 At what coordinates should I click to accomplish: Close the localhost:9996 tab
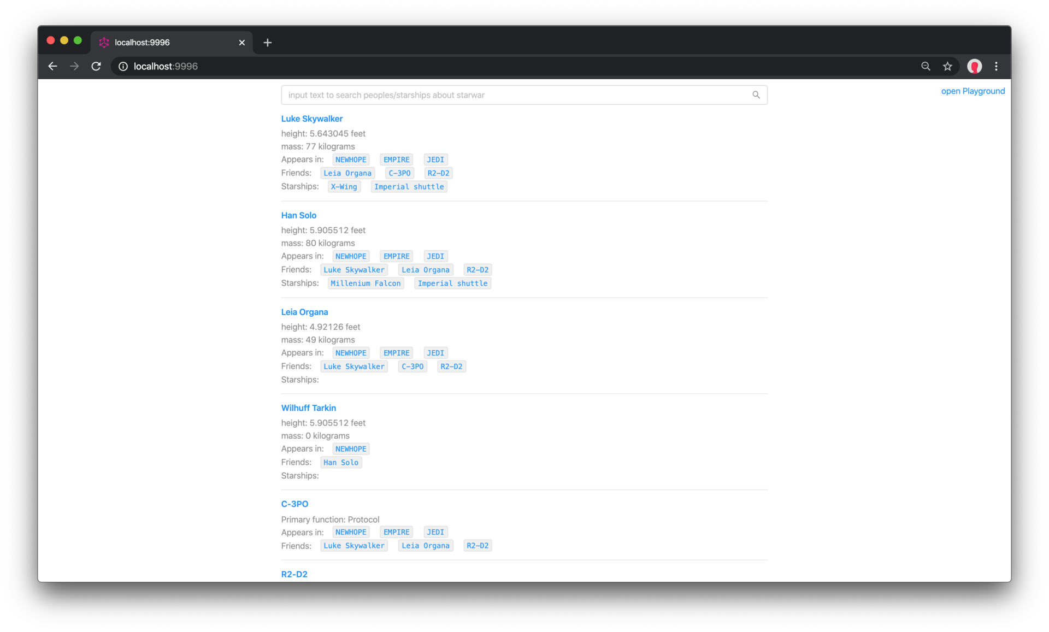click(x=241, y=43)
